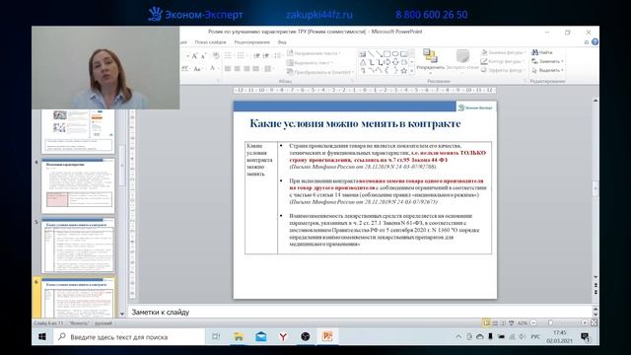Switch to slide sorter view

495,322
